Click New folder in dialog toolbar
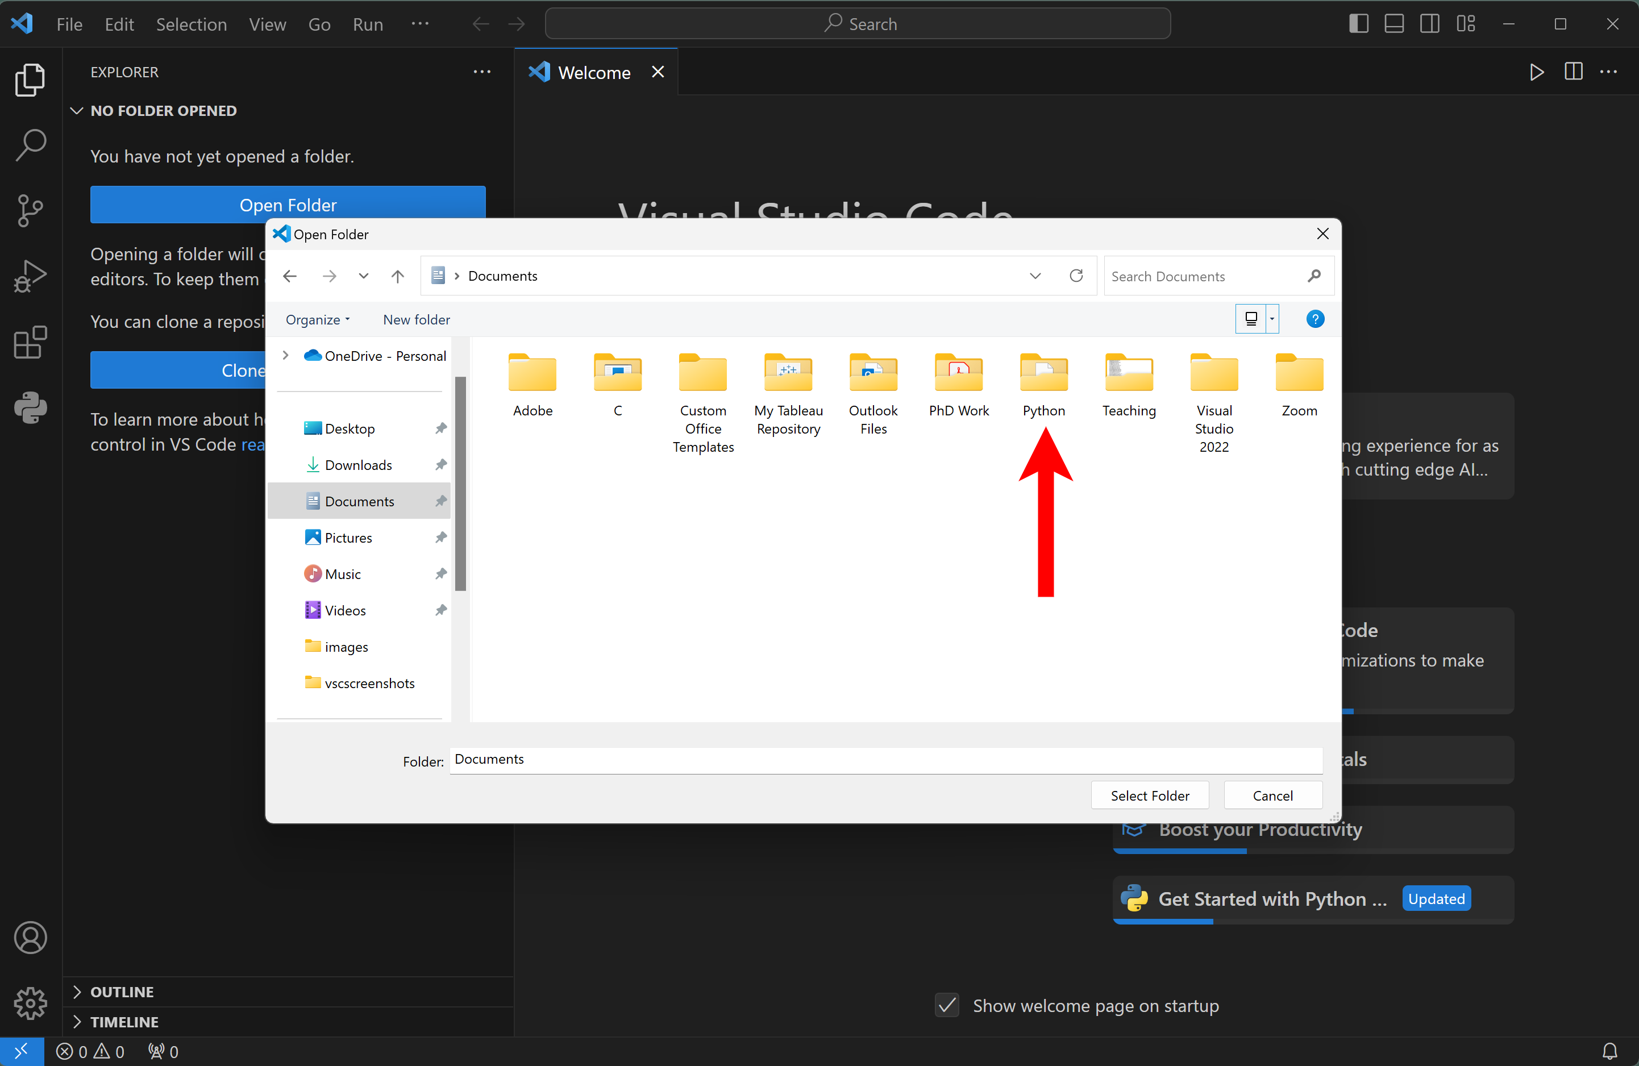 click(416, 319)
